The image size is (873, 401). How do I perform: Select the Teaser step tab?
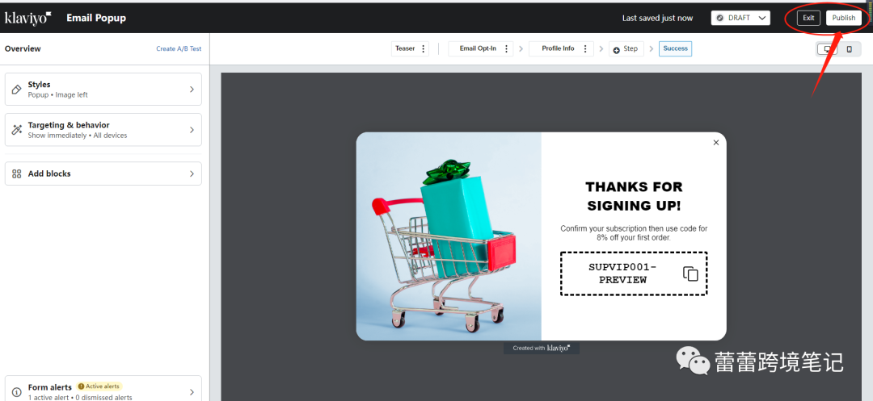(405, 49)
